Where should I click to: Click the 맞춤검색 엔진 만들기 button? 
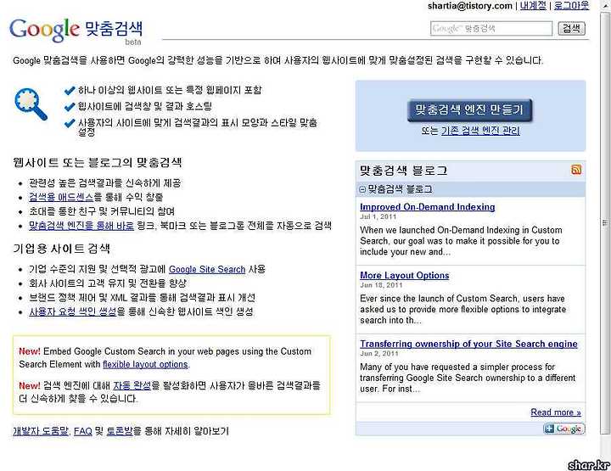pos(469,109)
